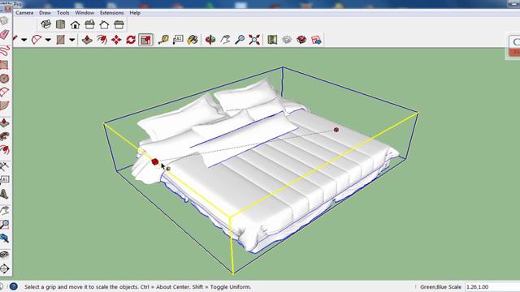
Task: Click the 'Green,Blue Scale' label
Action: click(440, 286)
